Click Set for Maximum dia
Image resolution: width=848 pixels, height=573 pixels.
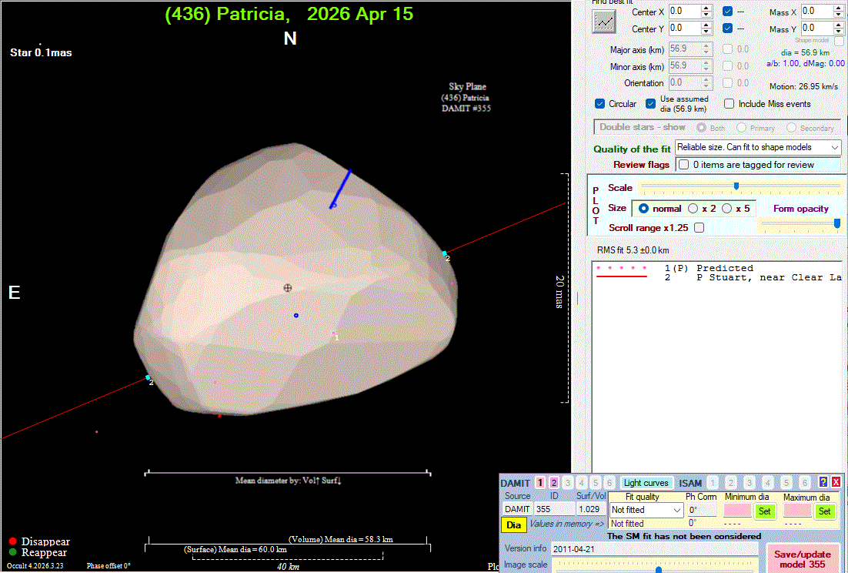click(x=824, y=511)
